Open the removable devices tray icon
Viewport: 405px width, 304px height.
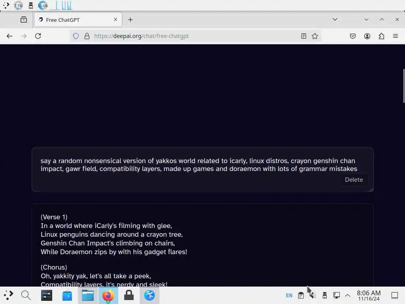[x=325, y=295]
